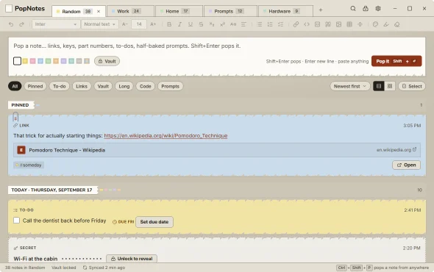The image size is (434, 272).
Task: Pick the green note color swatch
Action: coord(48,61)
